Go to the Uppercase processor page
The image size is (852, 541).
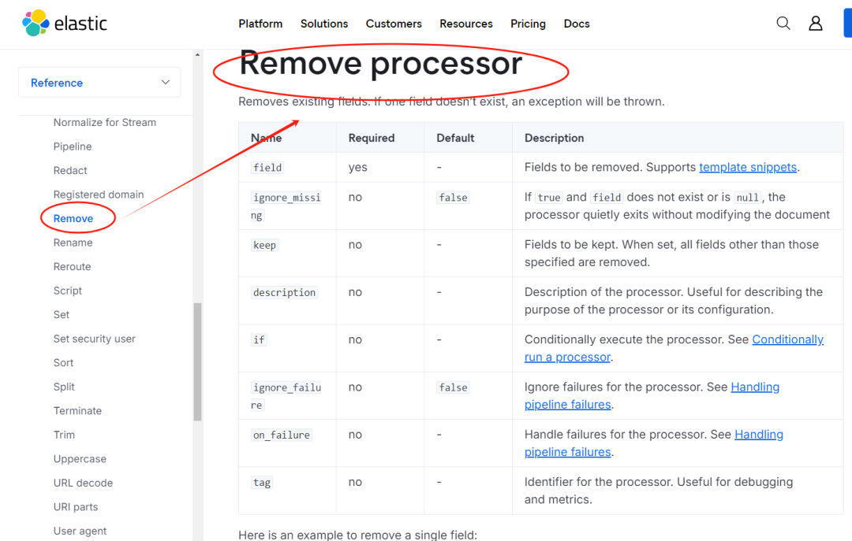click(80, 458)
